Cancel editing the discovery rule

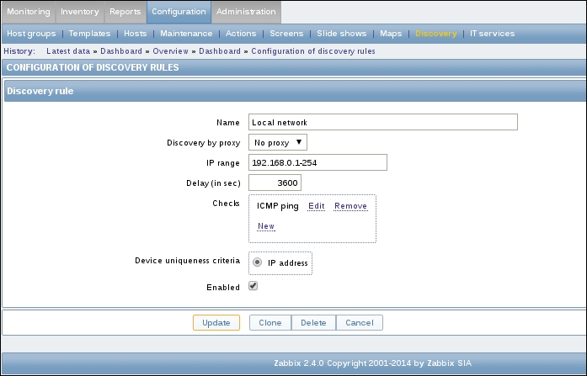point(360,322)
